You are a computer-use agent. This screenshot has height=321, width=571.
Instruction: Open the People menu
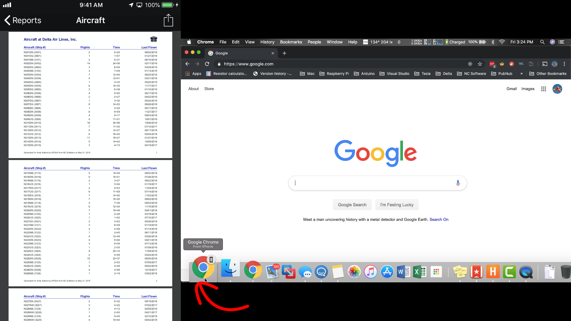pyautogui.click(x=314, y=42)
